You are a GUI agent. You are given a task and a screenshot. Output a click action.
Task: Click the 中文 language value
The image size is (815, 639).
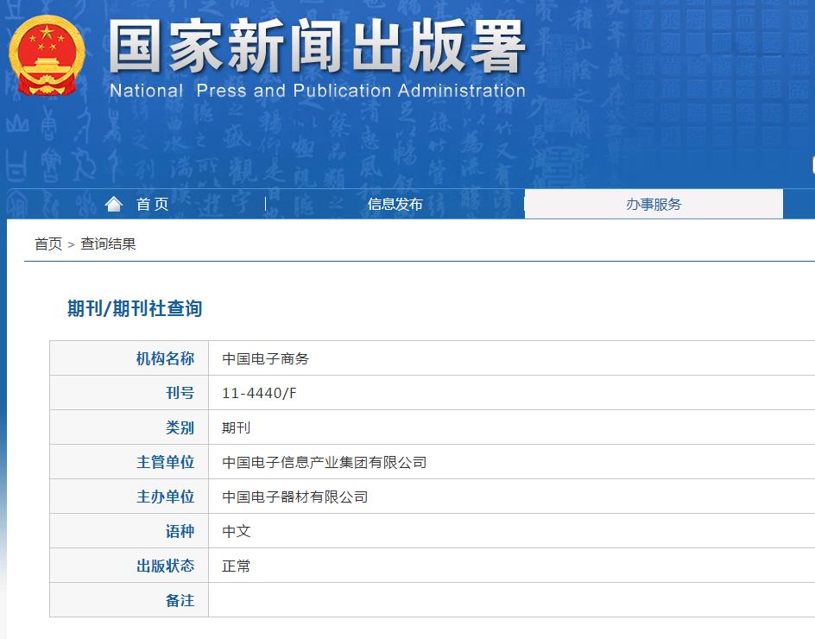[236, 531]
